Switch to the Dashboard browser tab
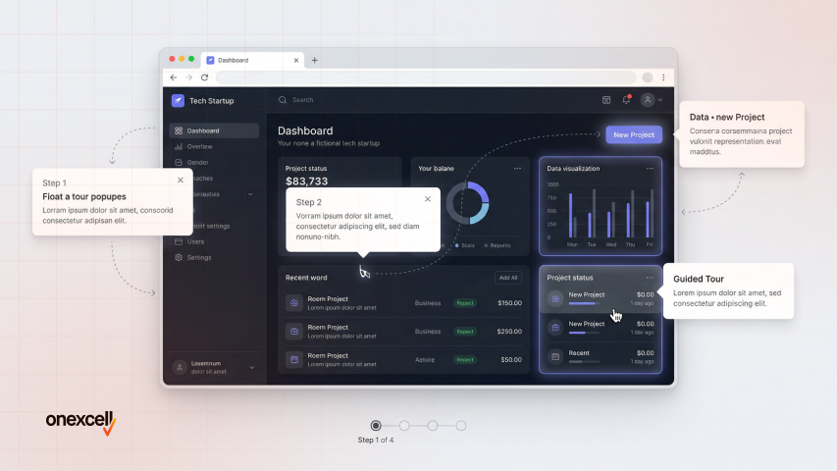 (x=252, y=60)
